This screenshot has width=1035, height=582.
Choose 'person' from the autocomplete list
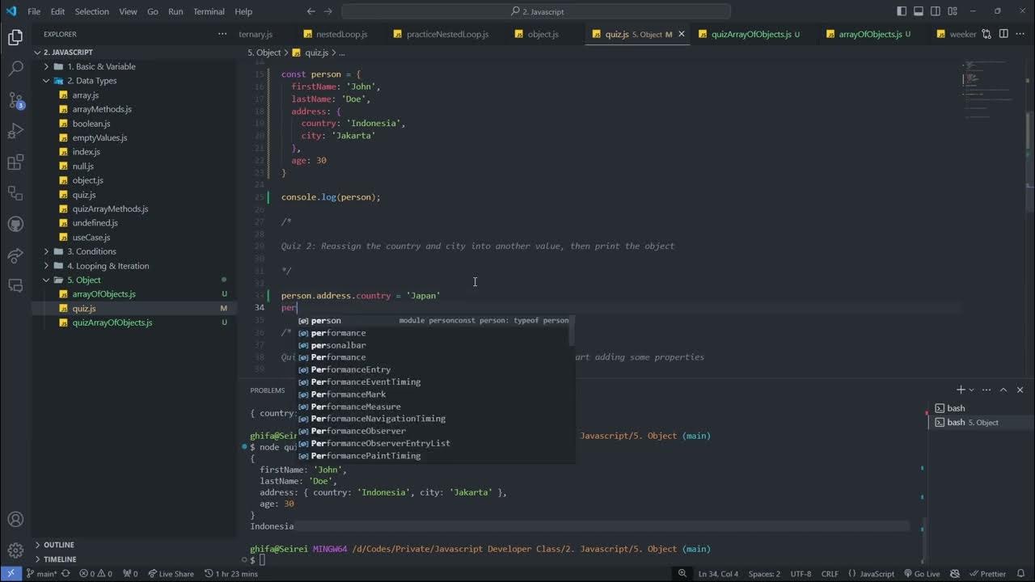[x=435, y=321]
